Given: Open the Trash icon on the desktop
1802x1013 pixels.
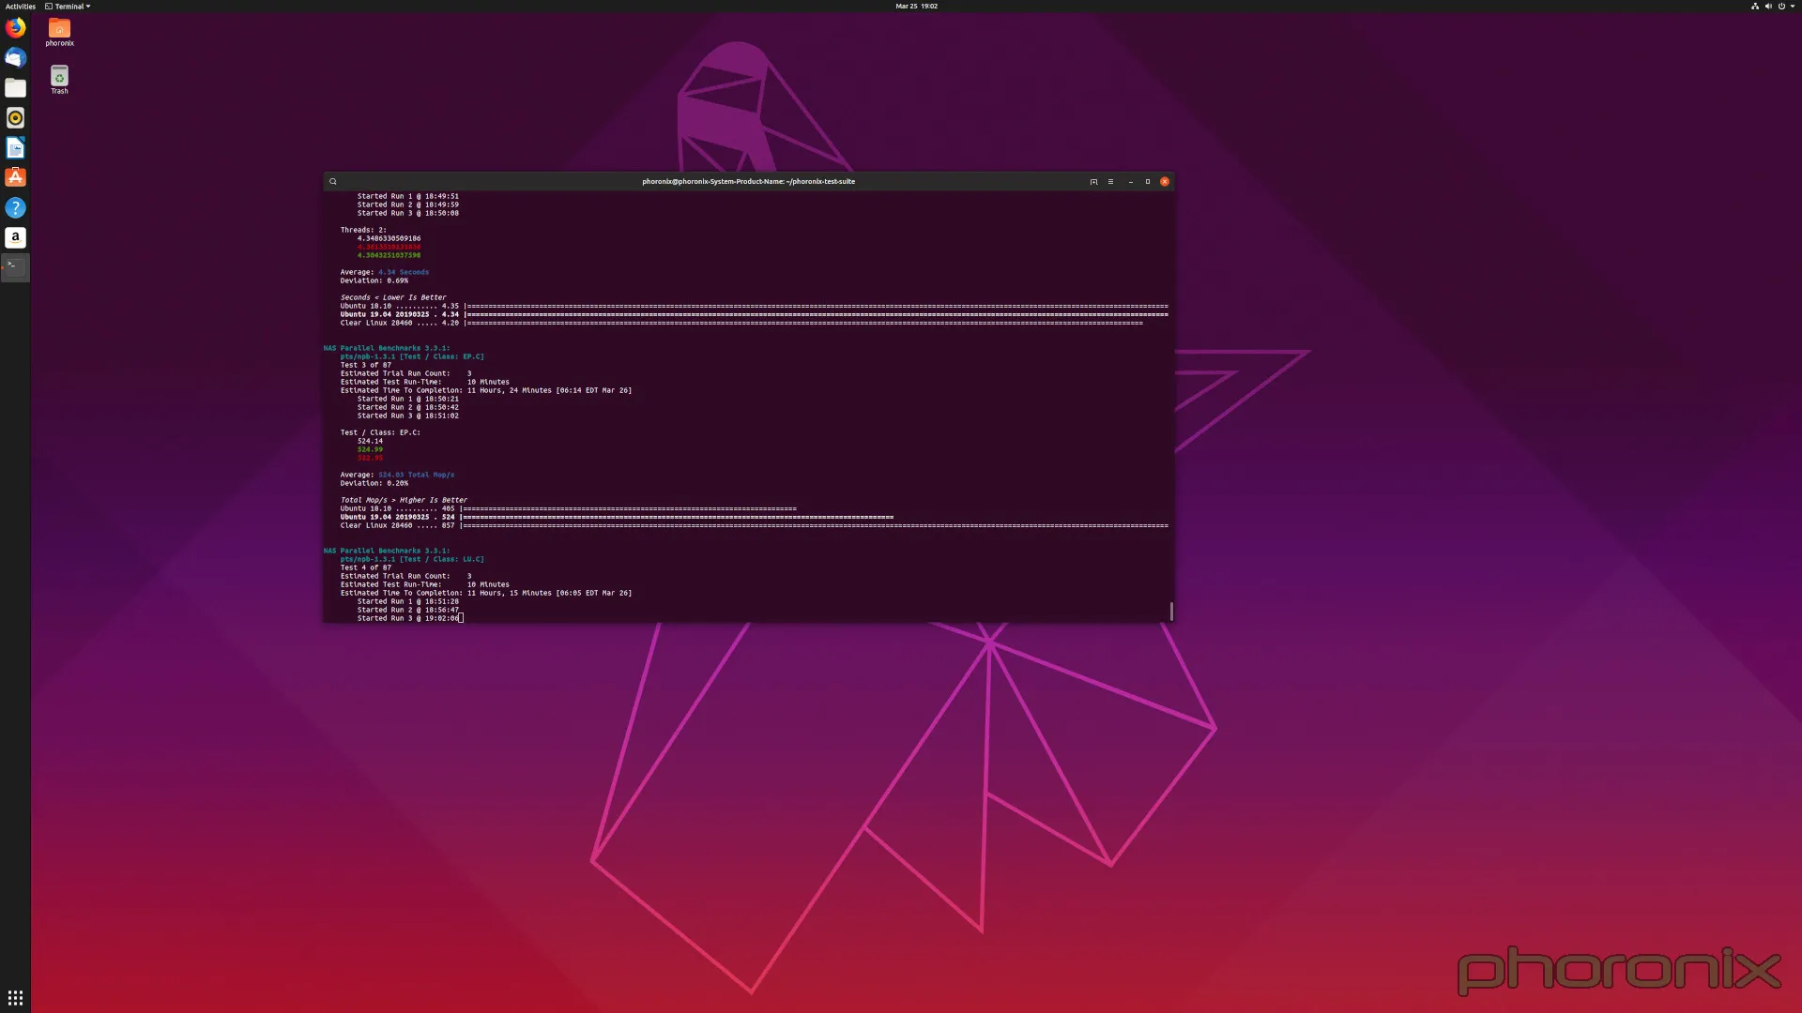Looking at the screenshot, I should pos(59,80).
